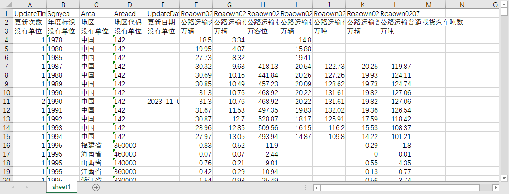Click the select-all corner triangle
This screenshot has width=509, height=194.
[x=7, y=5]
